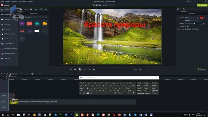Align callout text to the left
The image size is (208, 117).
coord(186,29)
